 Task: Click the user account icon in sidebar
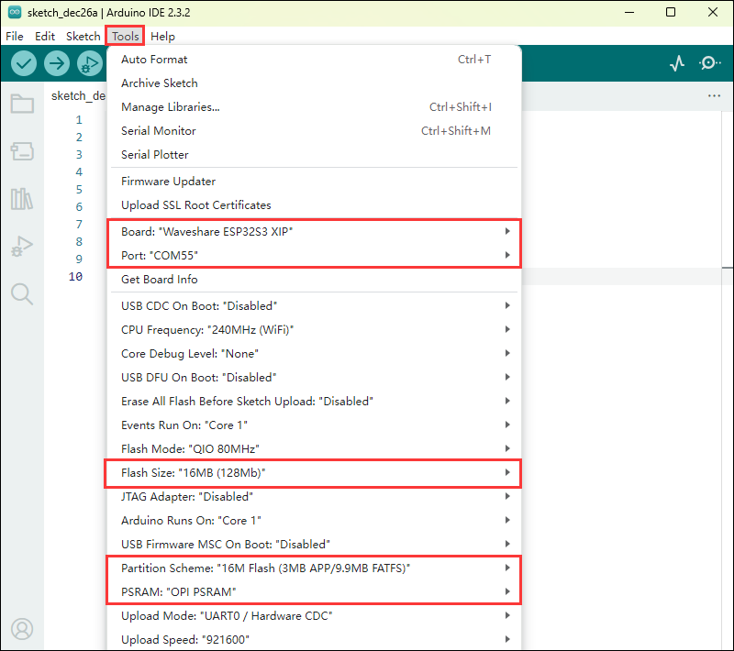tap(22, 629)
